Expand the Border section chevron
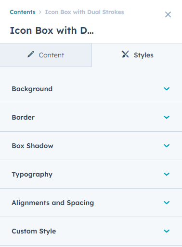Image resolution: width=182 pixels, height=247 pixels. (167, 117)
